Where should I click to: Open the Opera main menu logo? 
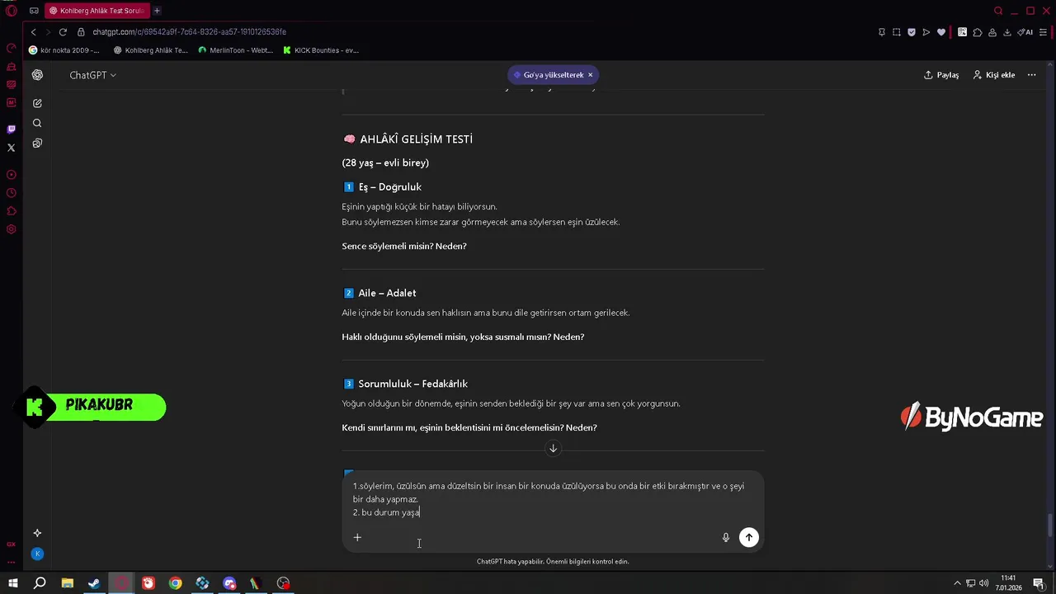pos(11,11)
